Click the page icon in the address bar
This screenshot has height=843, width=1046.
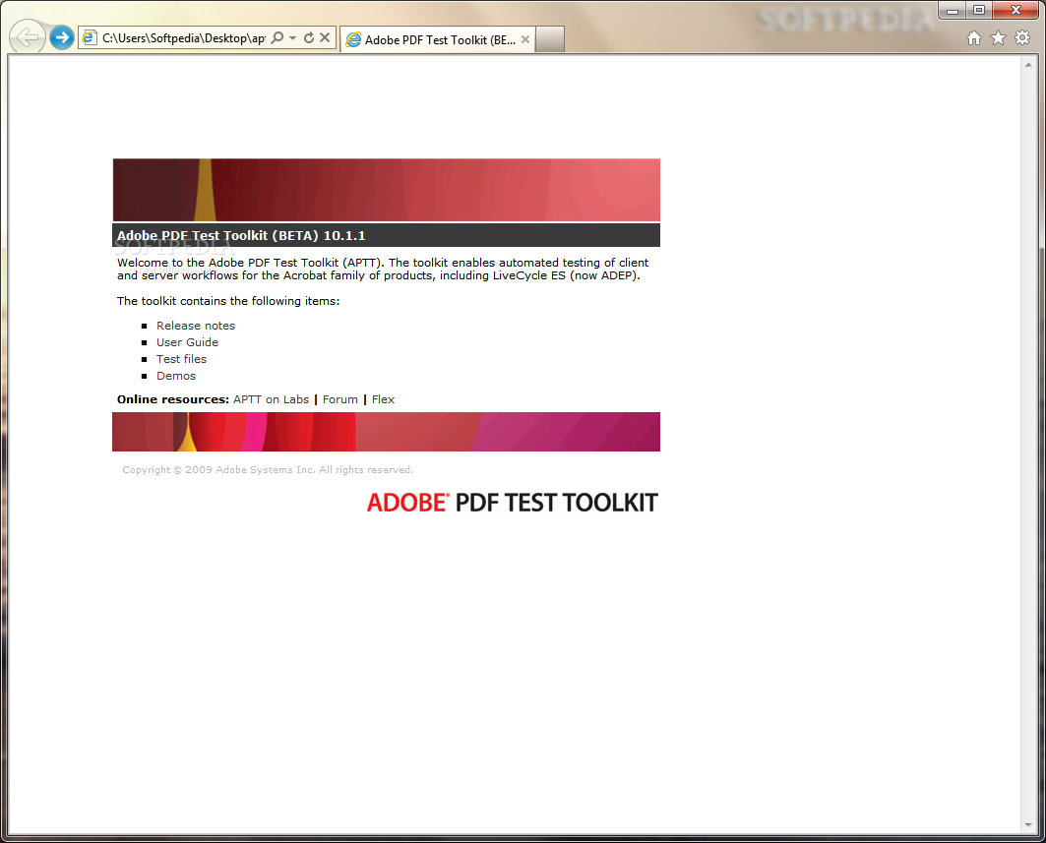[x=89, y=38]
